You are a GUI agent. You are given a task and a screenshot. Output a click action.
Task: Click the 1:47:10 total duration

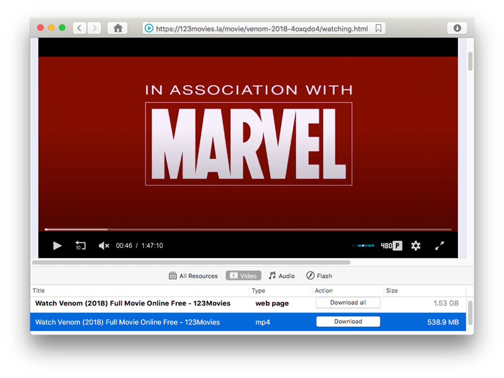pyautogui.click(x=152, y=246)
